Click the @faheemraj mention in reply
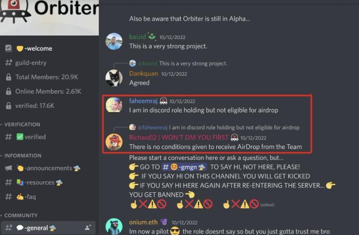 pos(152,127)
